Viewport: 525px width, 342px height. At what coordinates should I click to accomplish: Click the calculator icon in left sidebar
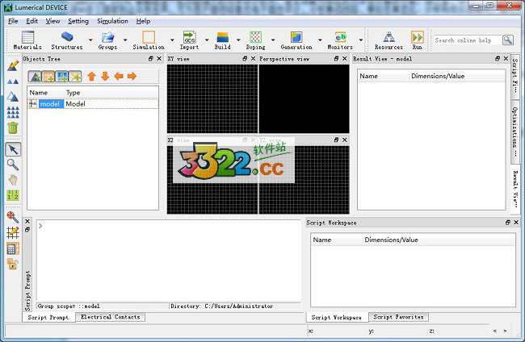click(13, 248)
